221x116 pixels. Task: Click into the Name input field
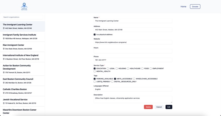tap(133, 21)
